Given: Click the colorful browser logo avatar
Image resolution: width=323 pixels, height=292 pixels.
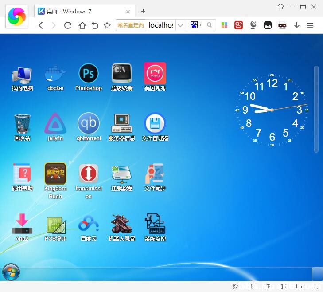Looking at the screenshot, I should (x=17, y=16).
